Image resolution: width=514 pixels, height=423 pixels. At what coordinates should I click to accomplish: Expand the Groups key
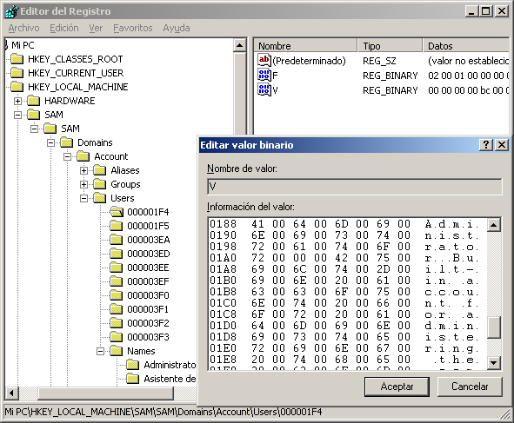click(83, 185)
